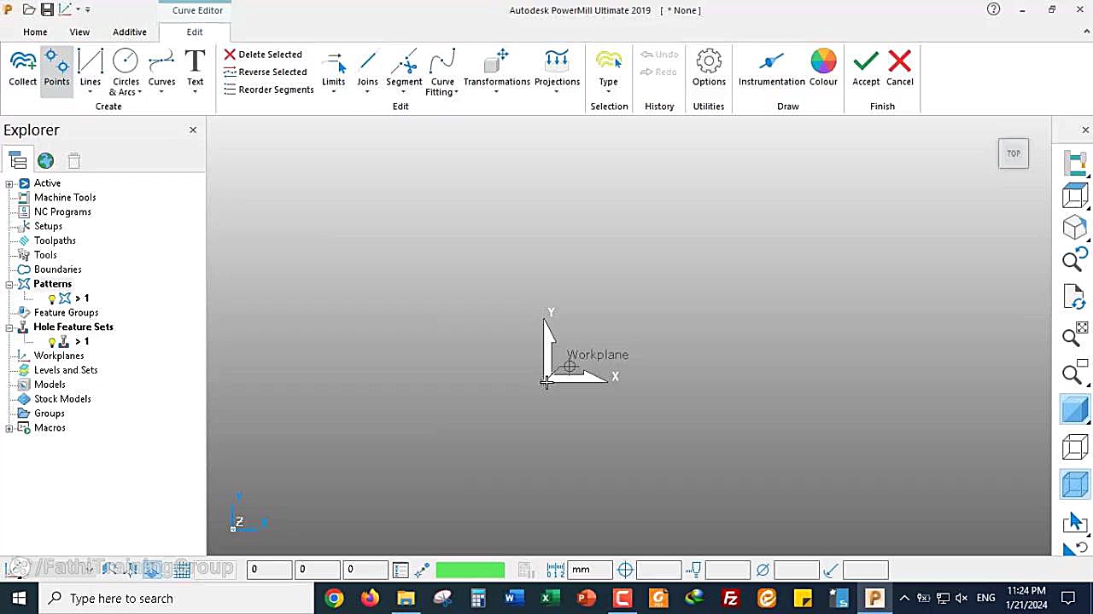Image resolution: width=1093 pixels, height=614 pixels.
Task: Click the first coordinate input field
Action: 268,570
